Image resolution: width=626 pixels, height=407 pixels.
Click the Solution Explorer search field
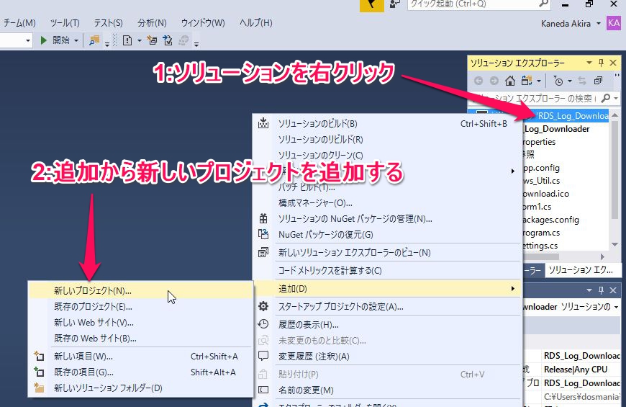click(532, 98)
